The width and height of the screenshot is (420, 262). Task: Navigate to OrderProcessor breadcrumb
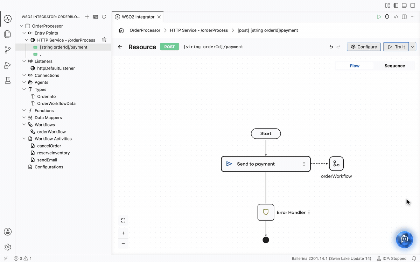click(x=145, y=30)
